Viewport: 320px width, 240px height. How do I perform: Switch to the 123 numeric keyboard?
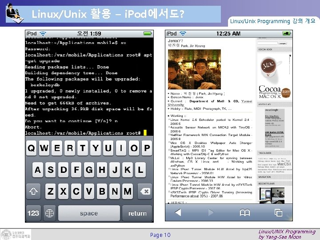pos(33,213)
